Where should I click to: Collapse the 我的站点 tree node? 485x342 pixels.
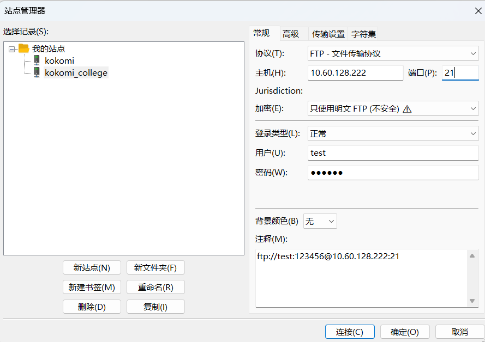click(x=11, y=49)
